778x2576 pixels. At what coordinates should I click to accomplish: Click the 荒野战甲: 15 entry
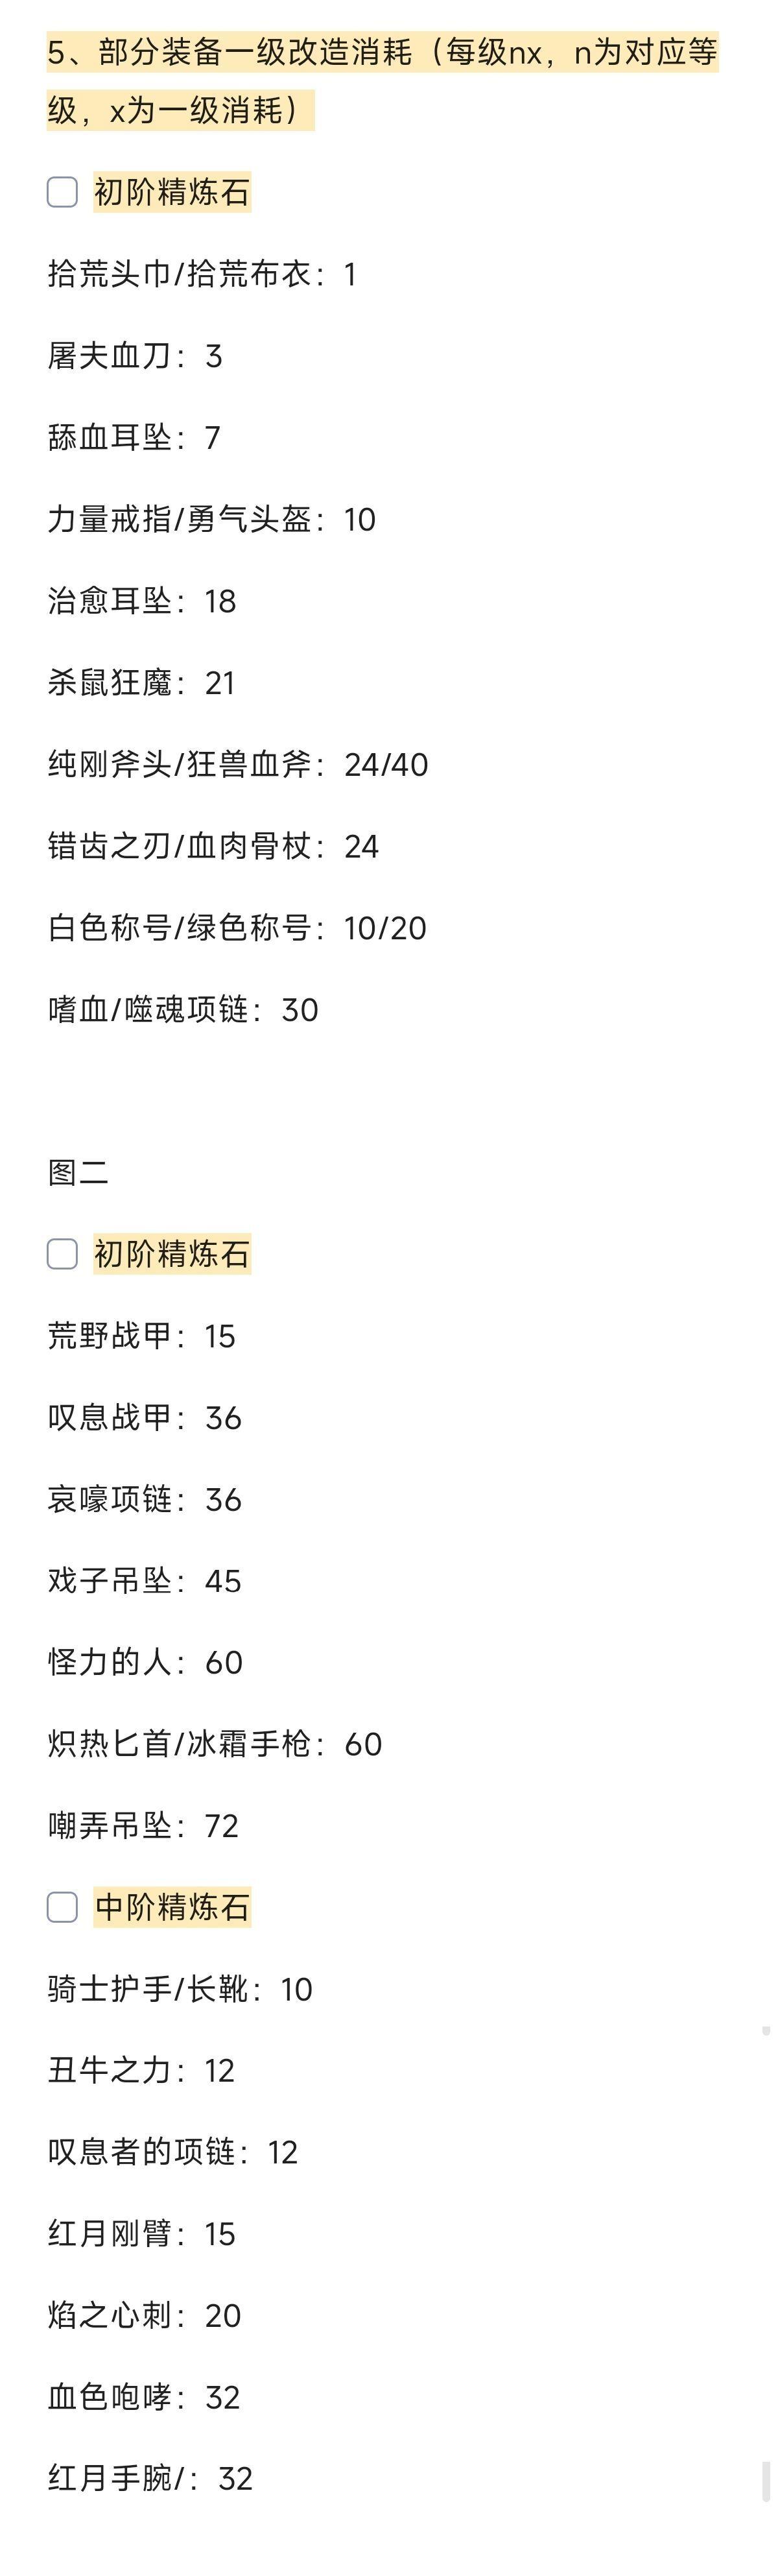coord(142,1336)
